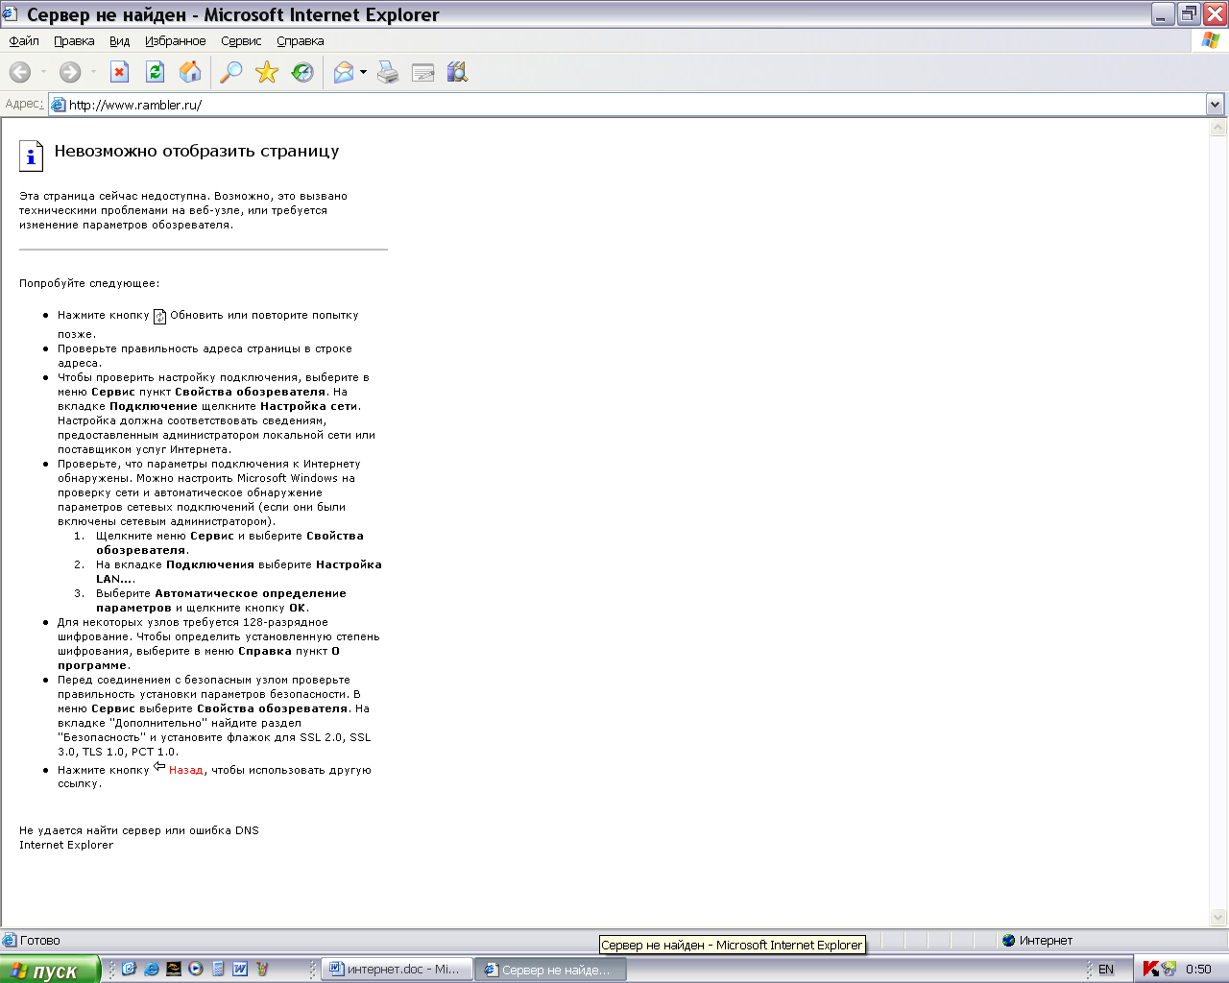Image resolution: width=1229 pixels, height=983 pixels.
Task: Click the Internet zone globe in status bar
Action: coord(1008,940)
